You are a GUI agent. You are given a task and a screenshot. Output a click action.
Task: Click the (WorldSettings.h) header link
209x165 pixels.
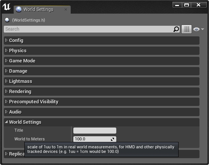[28, 20]
